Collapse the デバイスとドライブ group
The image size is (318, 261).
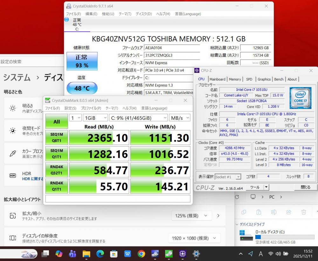click(237, 224)
